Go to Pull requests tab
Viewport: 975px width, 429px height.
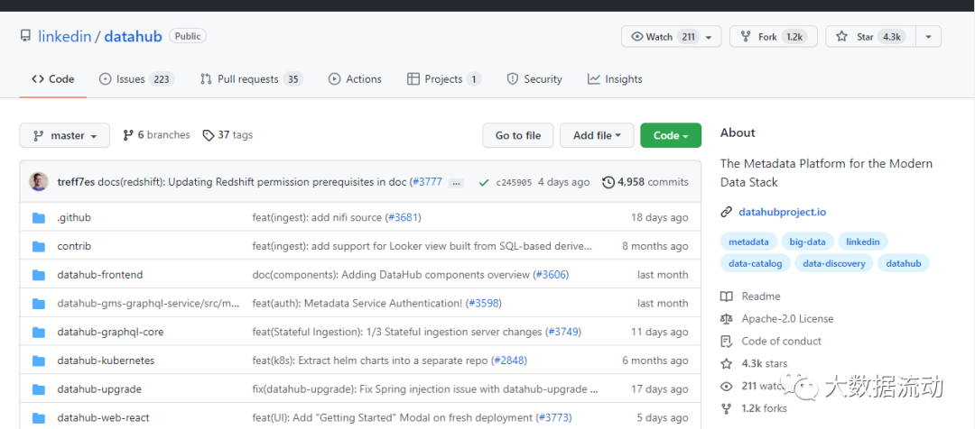pos(251,78)
